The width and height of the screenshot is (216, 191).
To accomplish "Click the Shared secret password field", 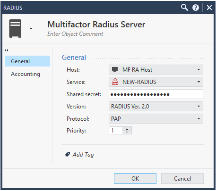I will tap(156, 94).
